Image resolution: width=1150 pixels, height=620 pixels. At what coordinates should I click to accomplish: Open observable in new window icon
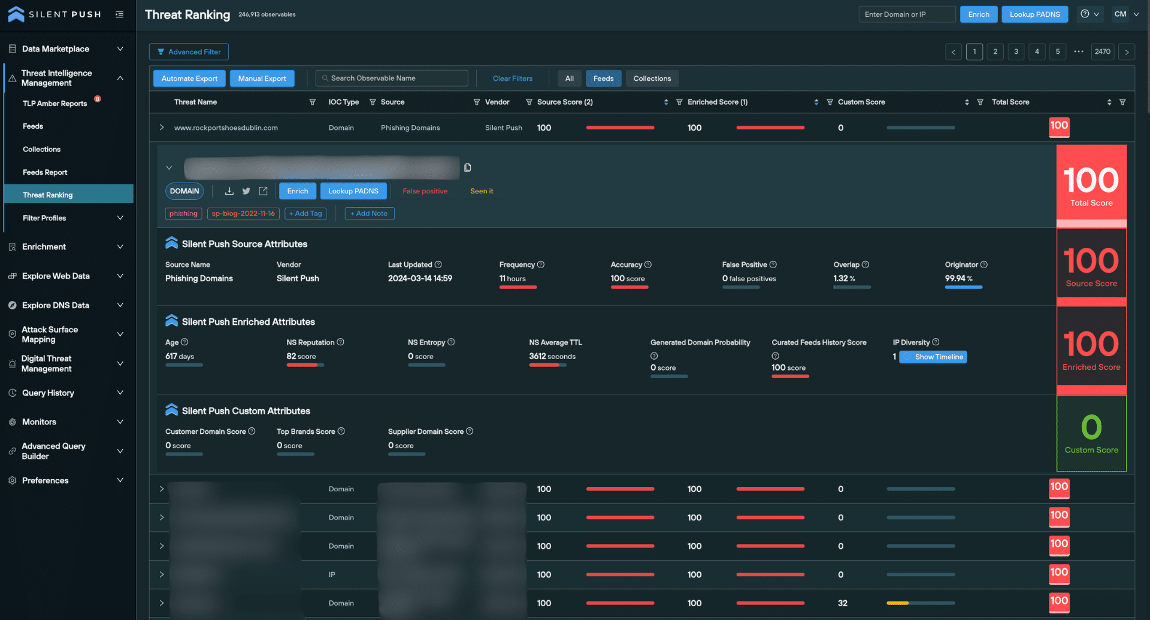pos(263,191)
